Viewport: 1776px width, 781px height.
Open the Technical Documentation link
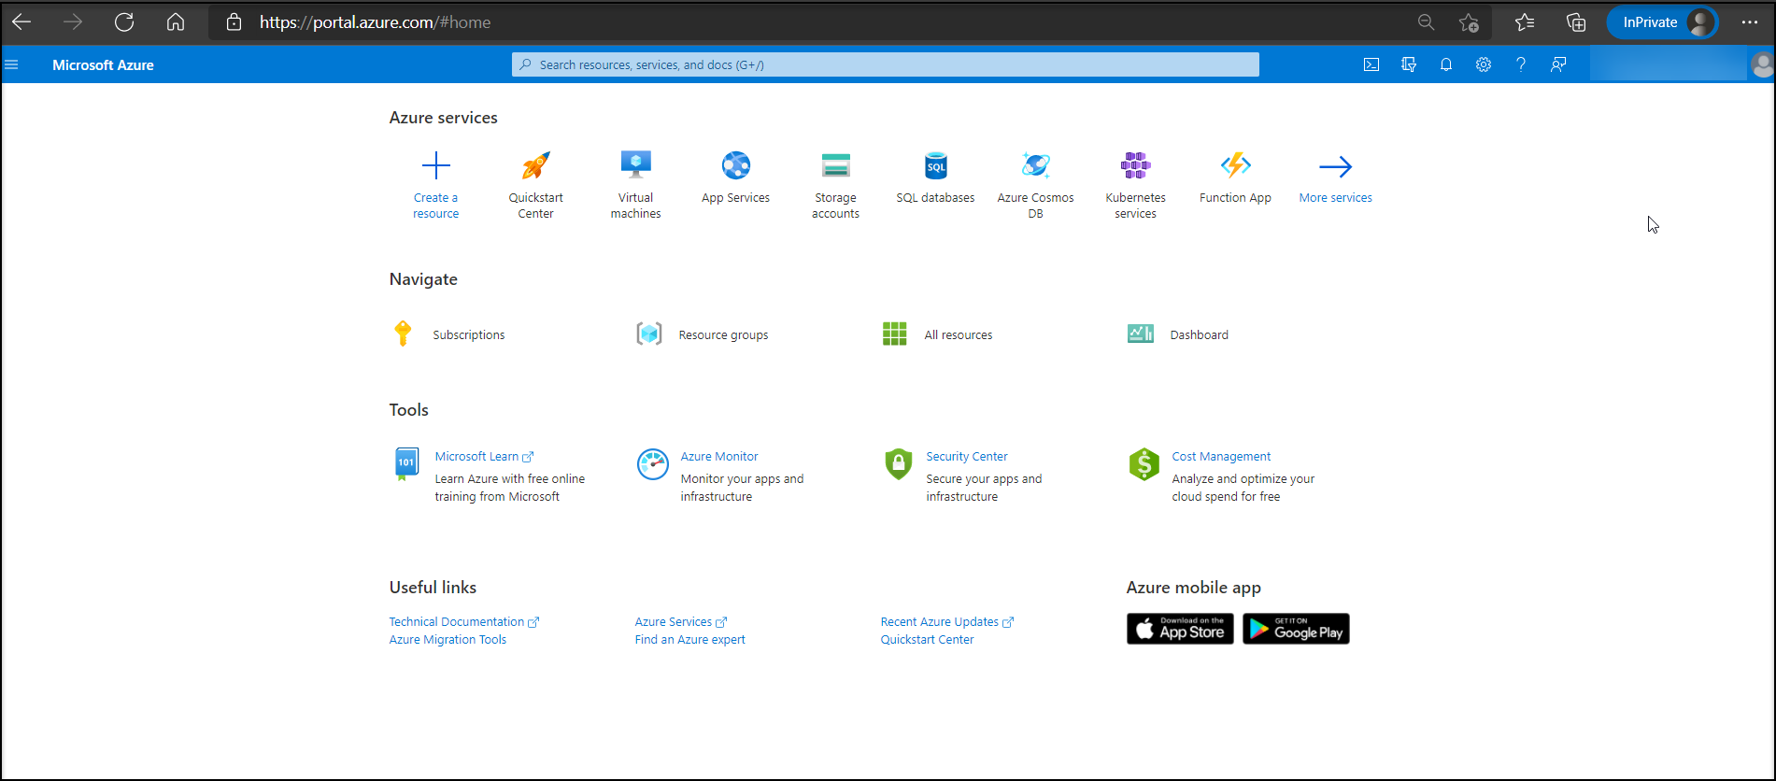(464, 622)
